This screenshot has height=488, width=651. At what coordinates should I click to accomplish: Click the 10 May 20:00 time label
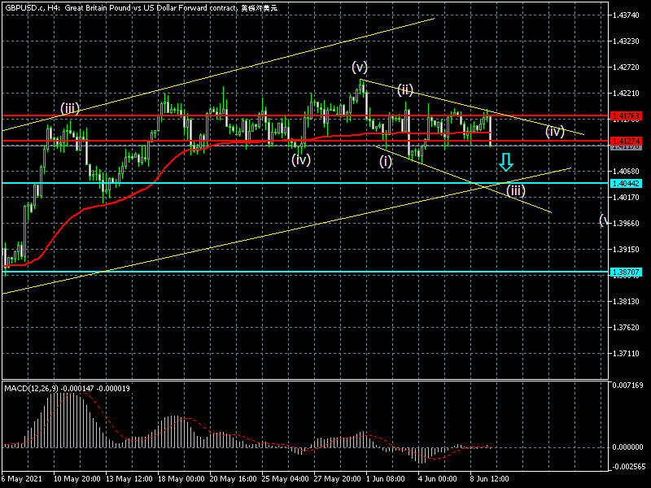point(77,479)
